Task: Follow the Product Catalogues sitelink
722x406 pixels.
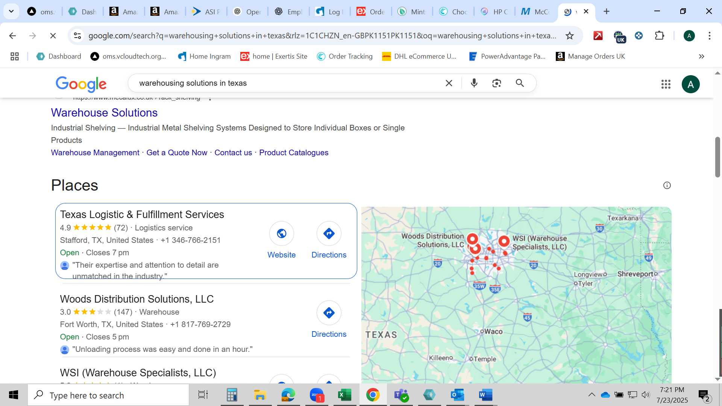Action: tap(294, 153)
